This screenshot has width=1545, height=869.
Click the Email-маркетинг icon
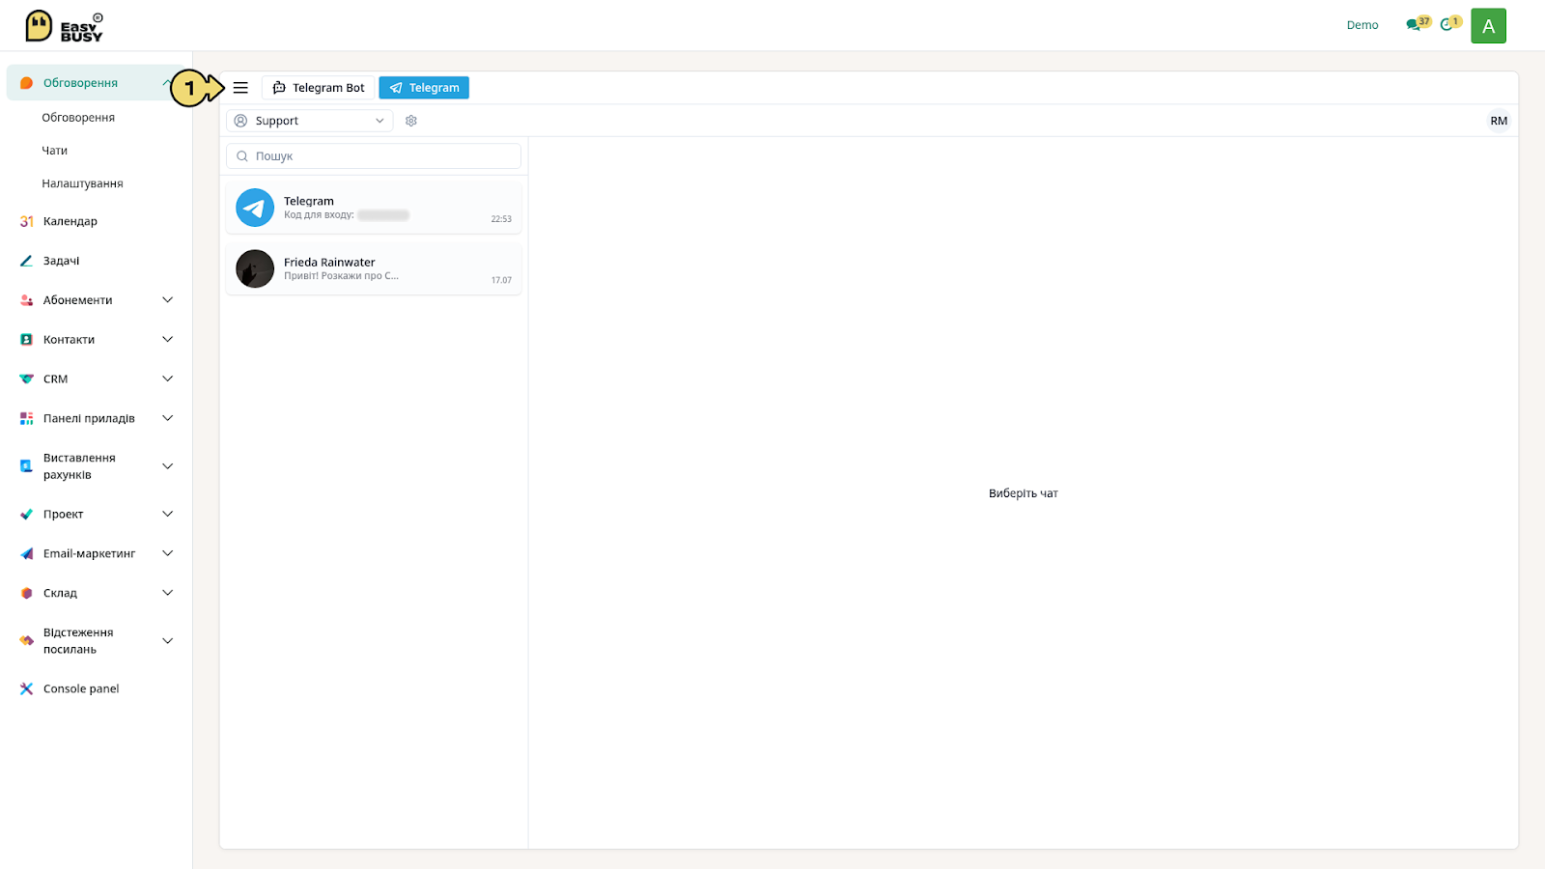tap(27, 554)
